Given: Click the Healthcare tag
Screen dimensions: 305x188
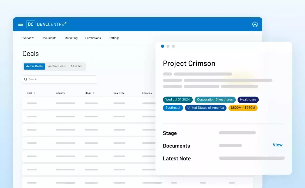Looking at the screenshot, I should pos(248,100).
